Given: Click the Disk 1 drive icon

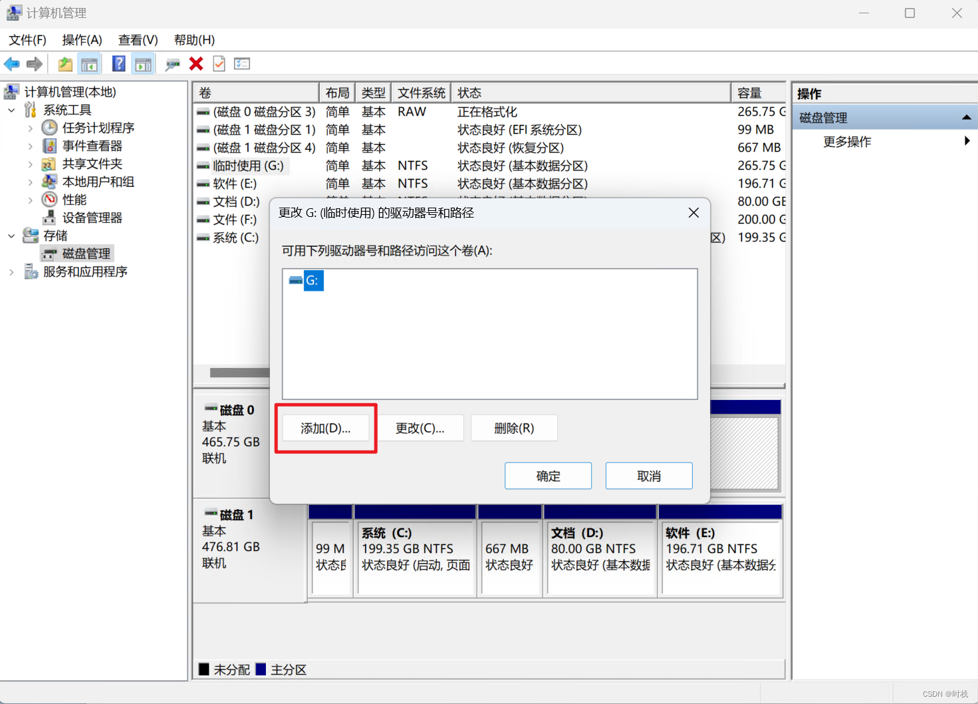Looking at the screenshot, I should click(x=211, y=513).
